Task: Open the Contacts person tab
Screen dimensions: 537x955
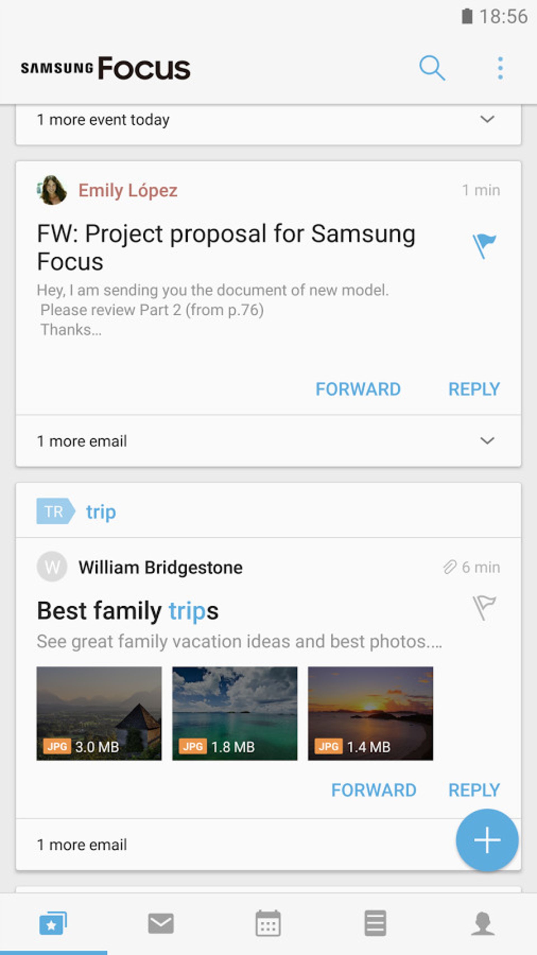Action: [x=482, y=923]
